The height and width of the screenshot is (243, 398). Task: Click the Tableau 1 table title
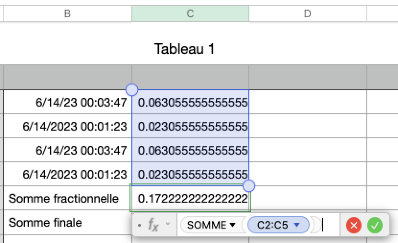click(185, 49)
